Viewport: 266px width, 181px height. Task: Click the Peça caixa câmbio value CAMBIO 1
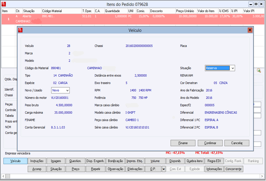tap(132, 120)
